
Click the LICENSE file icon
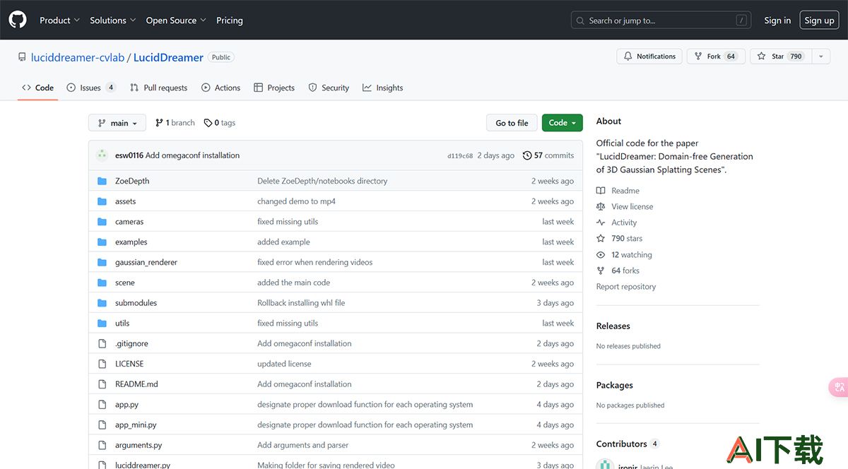pos(102,364)
